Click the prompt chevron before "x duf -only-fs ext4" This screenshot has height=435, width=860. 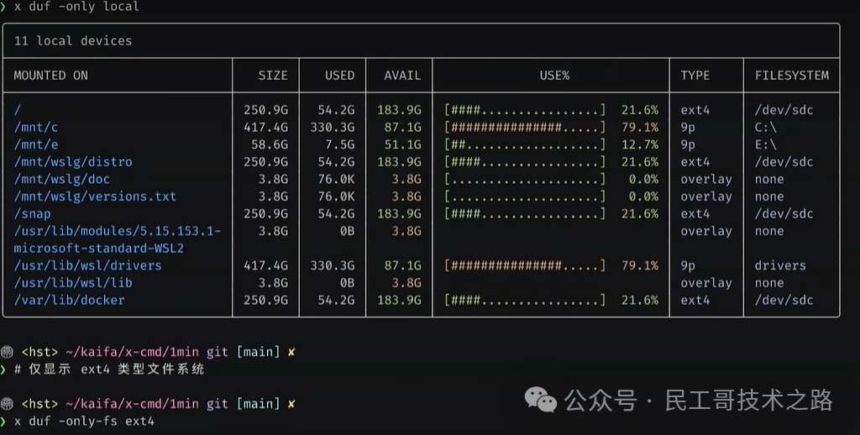point(5,421)
